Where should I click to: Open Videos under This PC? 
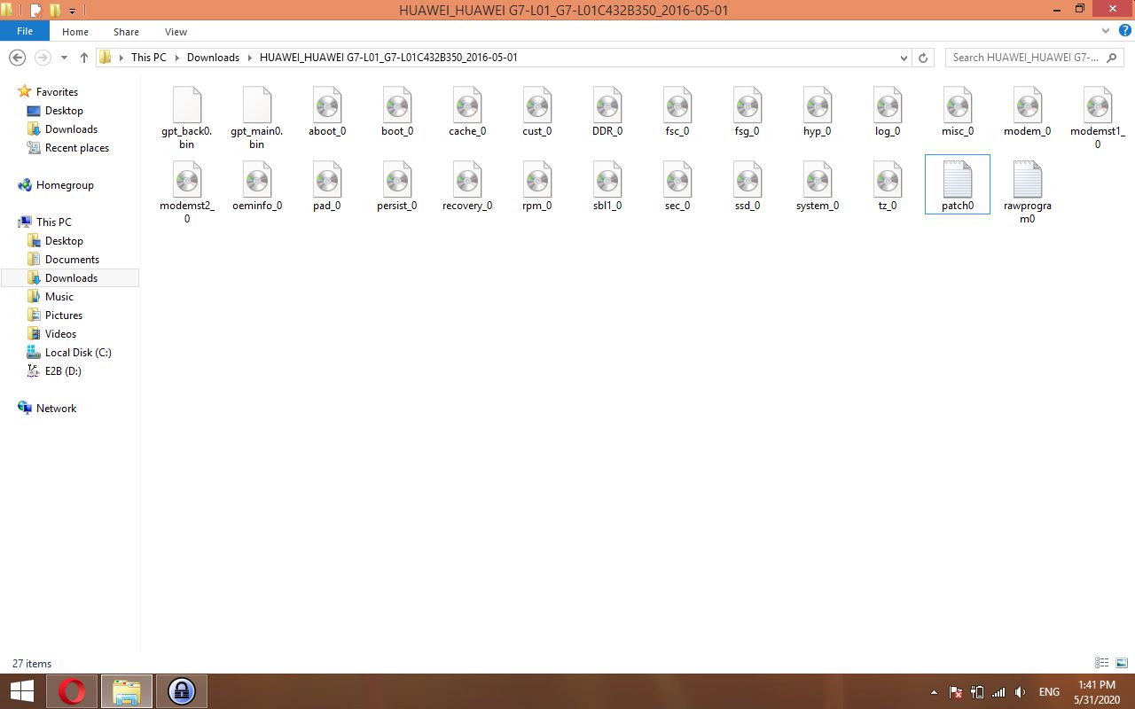point(60,334)
